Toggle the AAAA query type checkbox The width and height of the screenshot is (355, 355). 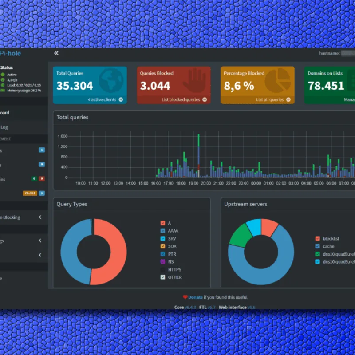pos(163,231)
